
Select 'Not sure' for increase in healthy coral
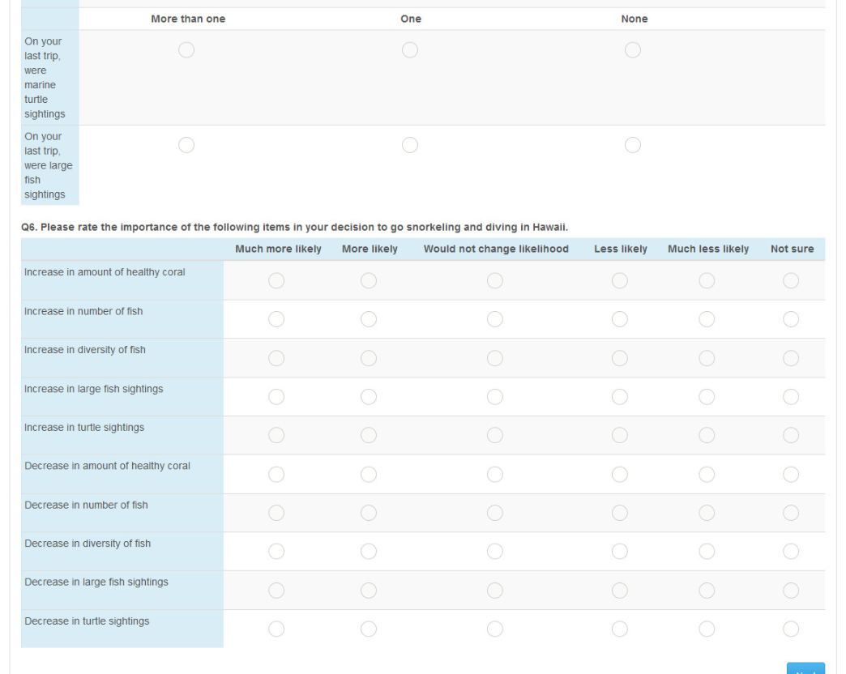pos(791,280)
